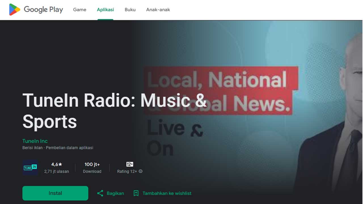363x204 pixels.
Task: Select the Aplikasi tab
Action: (x=105, y=10)
